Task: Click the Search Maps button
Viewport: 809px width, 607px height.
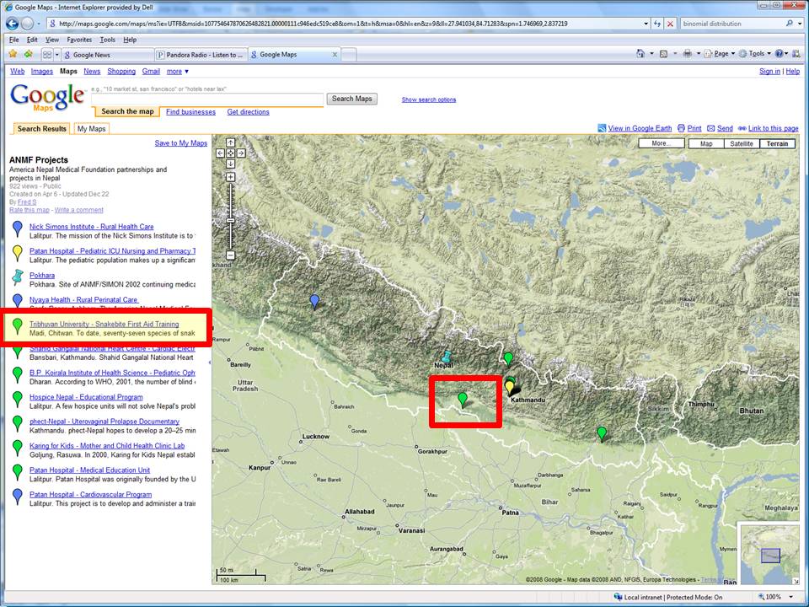Action: (351, 99)
